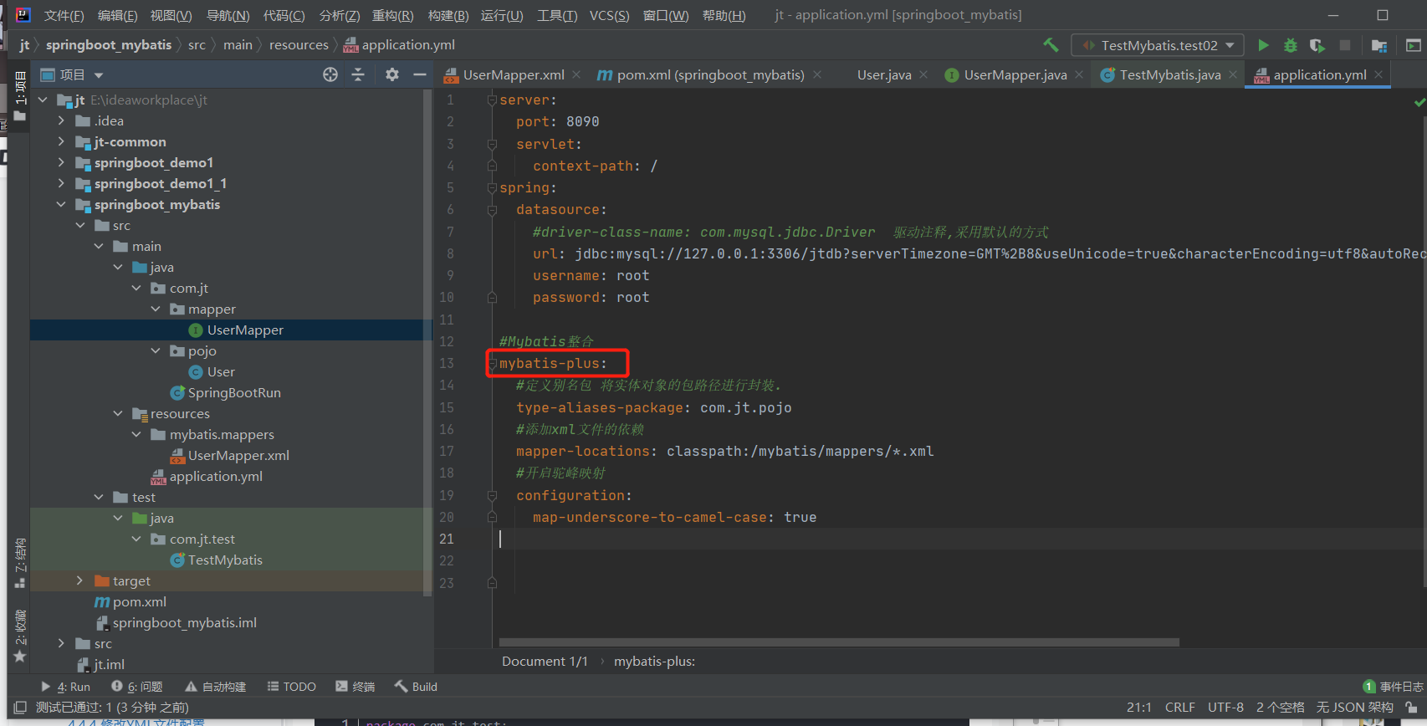1427x726 pixels.
Task: Toggle tool window bars via bottom-left icon
Action: 20,708
